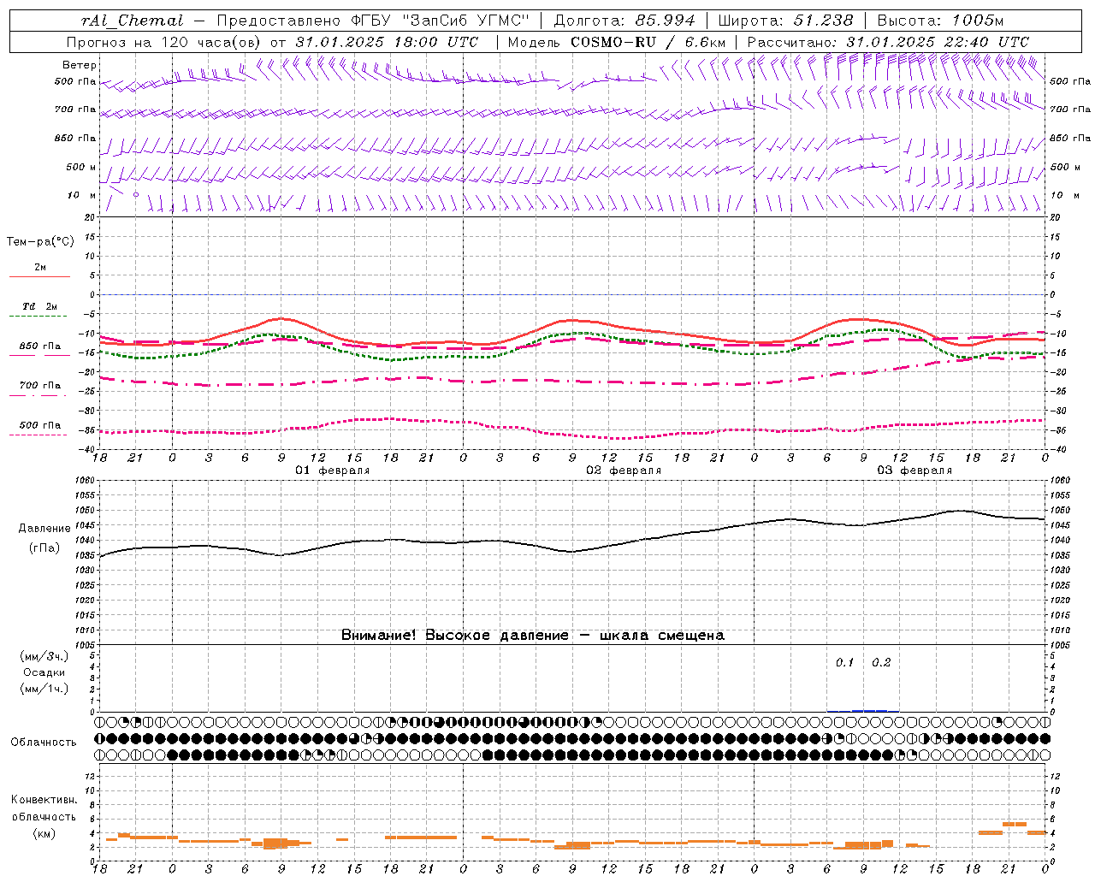Image resolution: width=1095 pixels, height=876 pixels.
Task: Click the '(мм/3ч.)' precipitation unit label
Action: (44, 656)
